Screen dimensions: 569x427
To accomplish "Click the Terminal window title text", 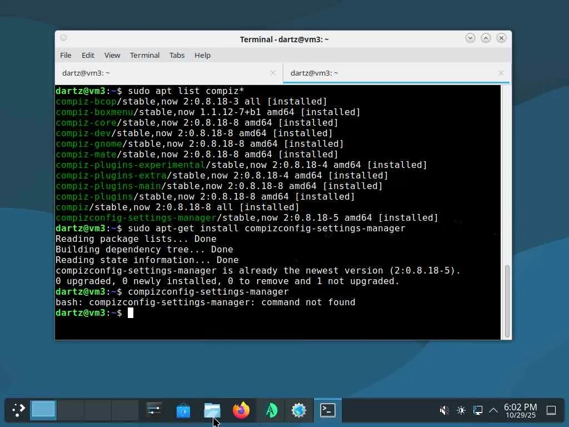I will pyautogui.click(x=284, y=39).
